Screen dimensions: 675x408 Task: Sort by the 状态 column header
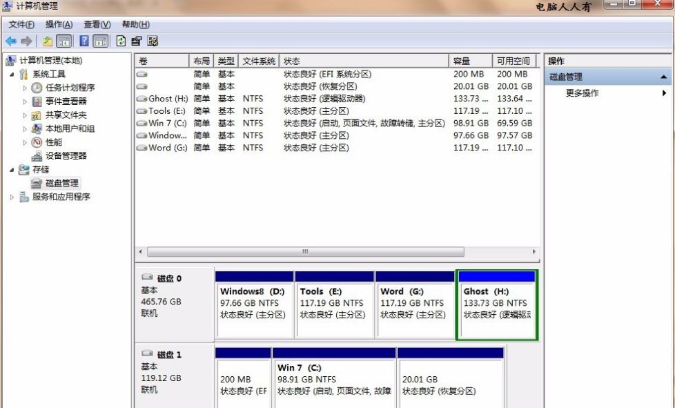[364, 61]
